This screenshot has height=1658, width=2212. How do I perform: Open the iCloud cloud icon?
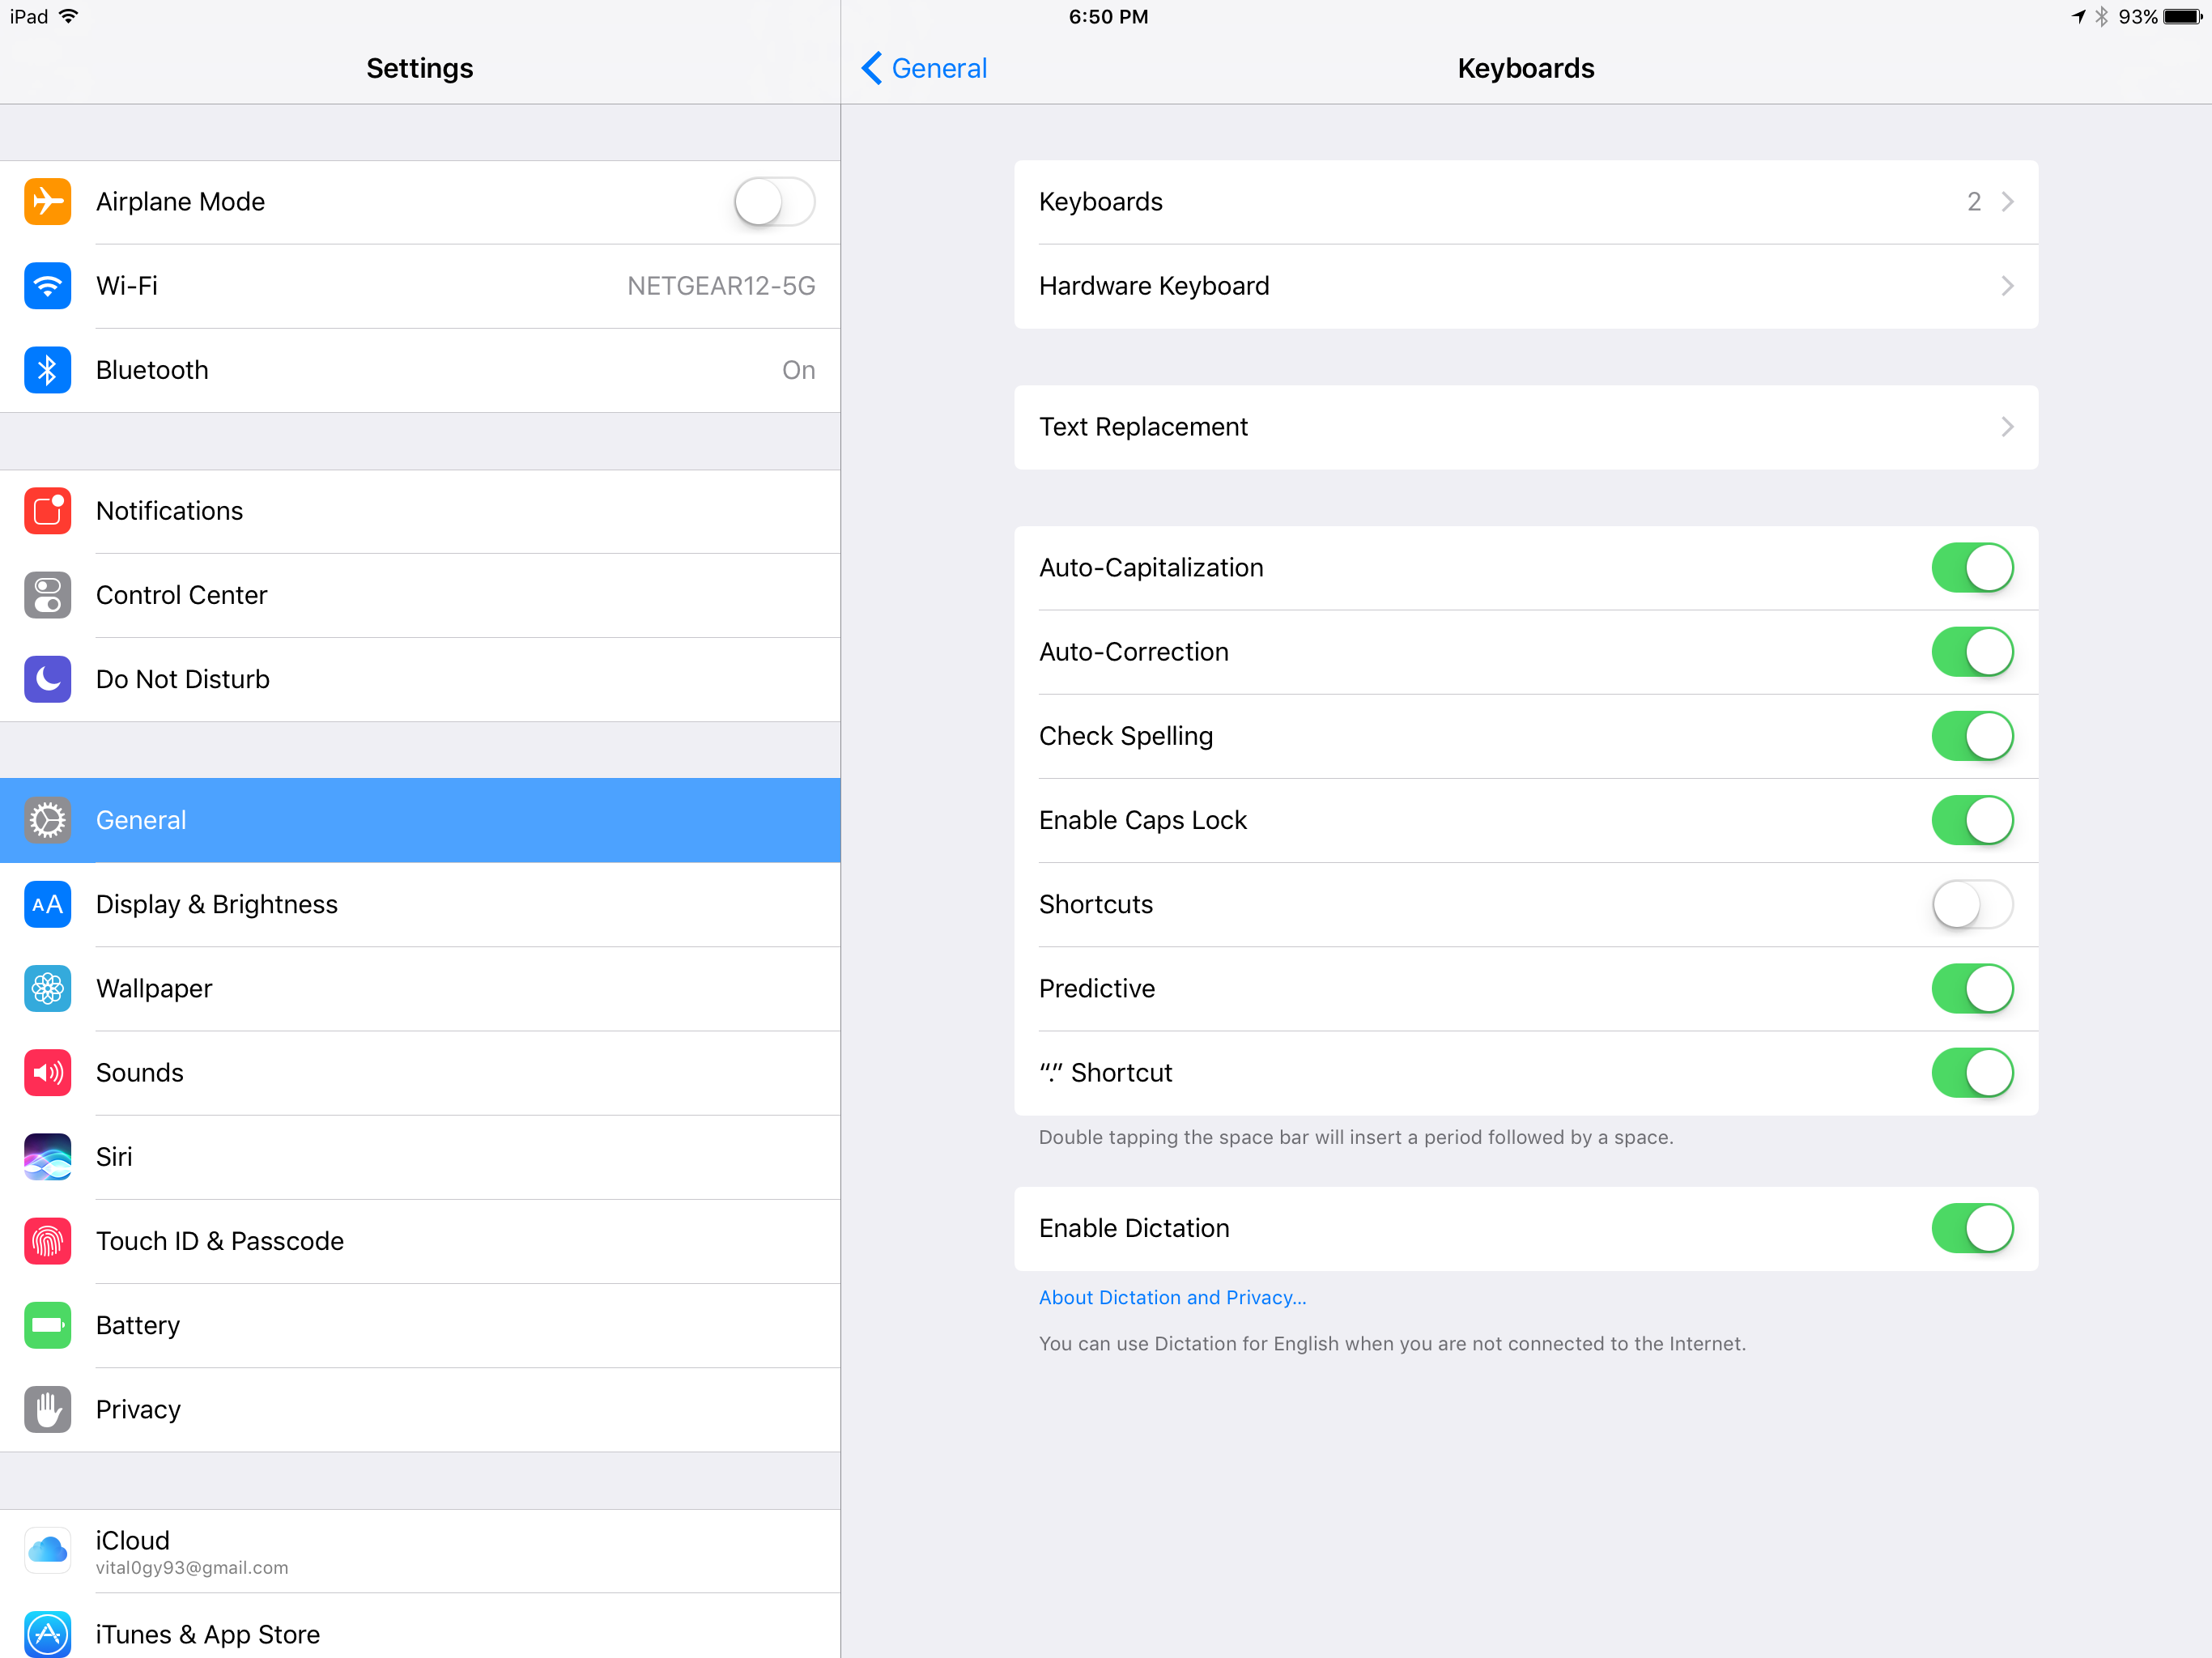[47, 1550]
